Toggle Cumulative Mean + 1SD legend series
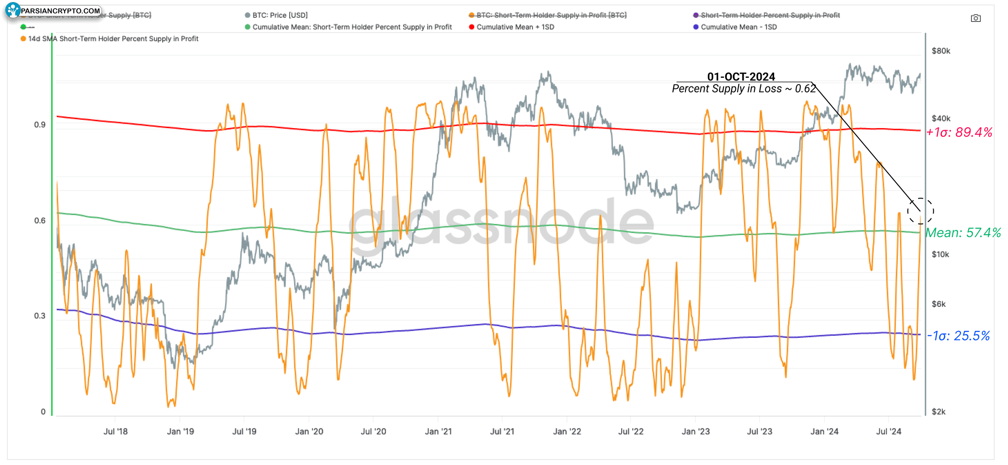 (x=511, y=27)
